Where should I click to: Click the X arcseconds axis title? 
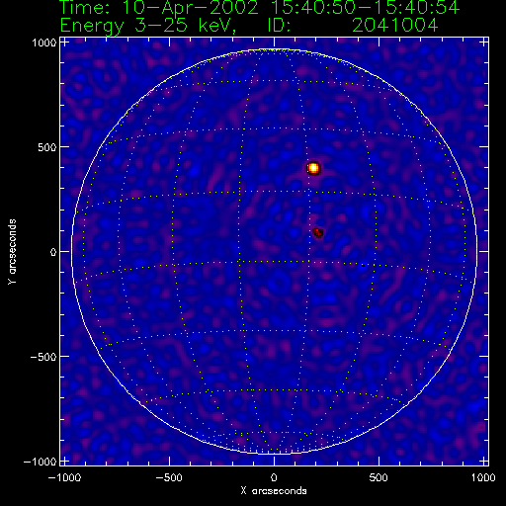pos(274,491)
